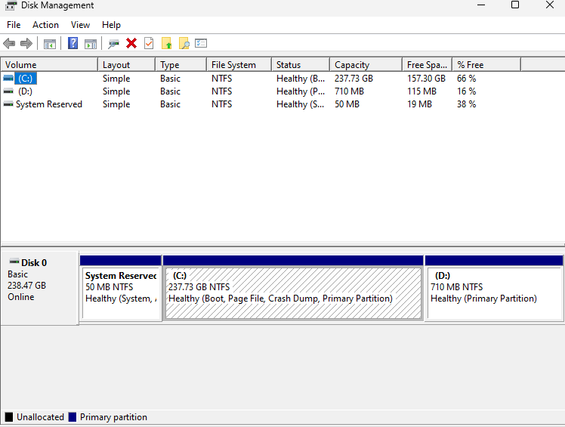Screen dimensions: 565x427
Task: Click the Explore magnifier folder icon
Action: coord(184,44)
